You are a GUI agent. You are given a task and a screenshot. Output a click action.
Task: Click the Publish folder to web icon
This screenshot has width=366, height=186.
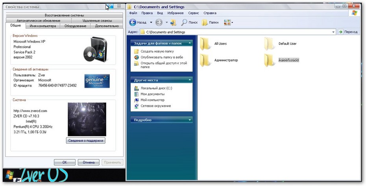(137, 57)
